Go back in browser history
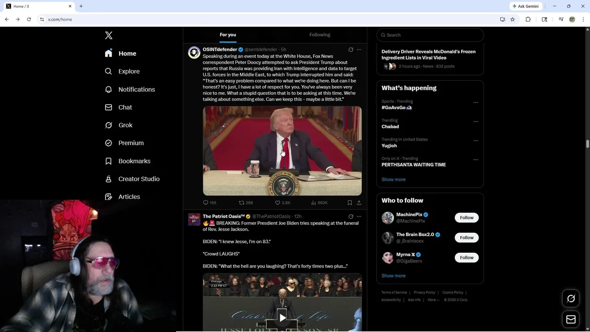Image resolution: width=590 pixels, height=332 pixels. coord(6,19)
